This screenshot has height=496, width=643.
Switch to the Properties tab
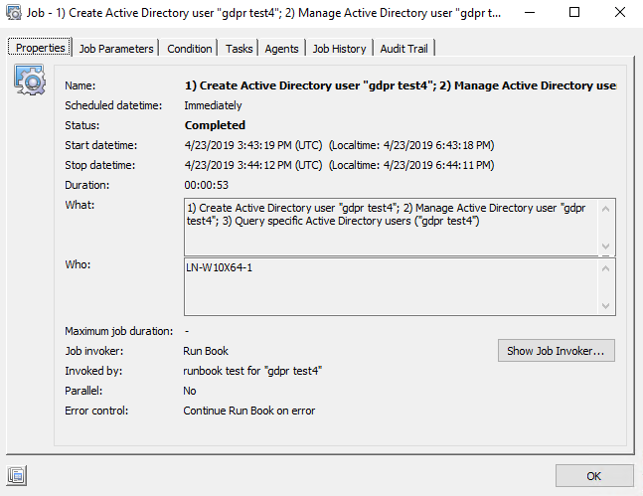[40, 48]
